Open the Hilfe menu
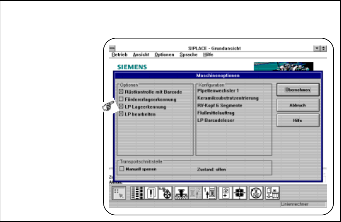This screenshot has height=222, width=341. coord(208,55)
